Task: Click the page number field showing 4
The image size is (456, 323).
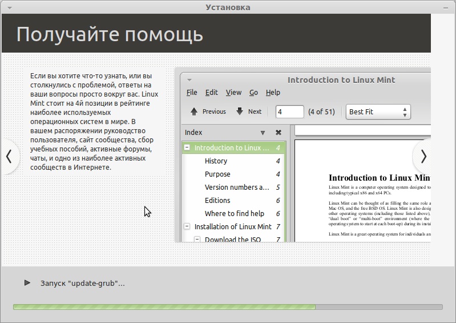Action: (x=290, y=112)
